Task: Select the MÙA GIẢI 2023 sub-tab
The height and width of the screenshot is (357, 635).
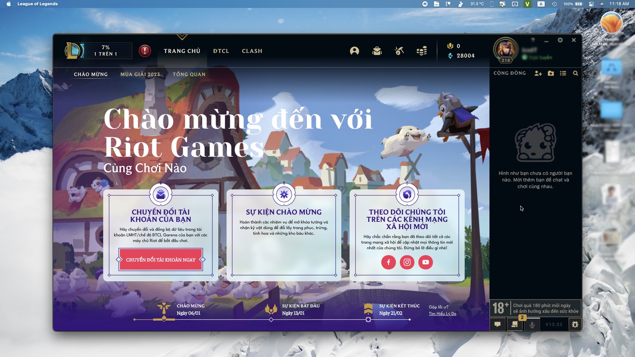Action: (140, 74)
